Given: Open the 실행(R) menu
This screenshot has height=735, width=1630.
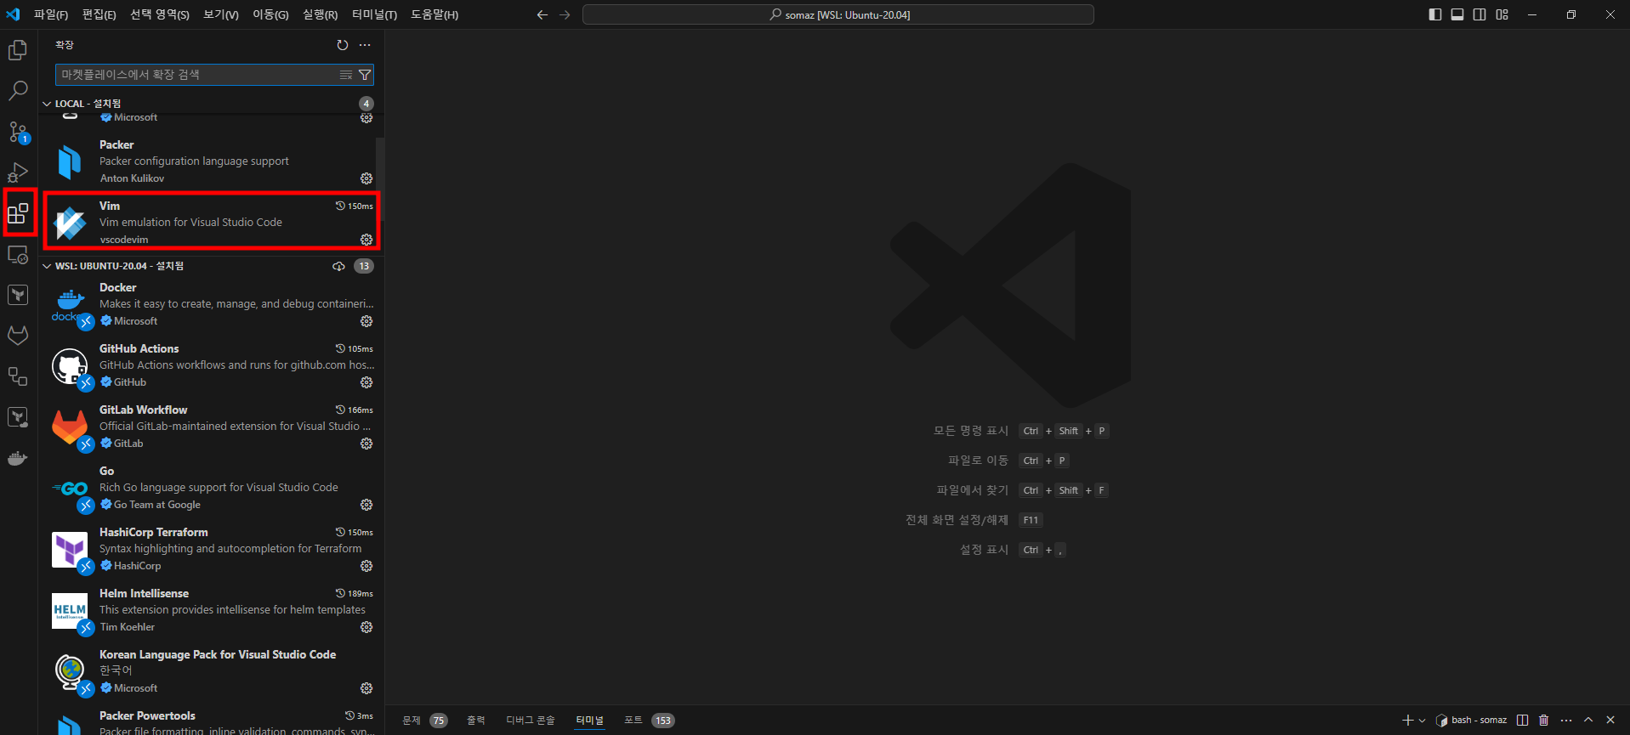Looking at the screenshot, I should pyautogui.click(x=321, y=14).
